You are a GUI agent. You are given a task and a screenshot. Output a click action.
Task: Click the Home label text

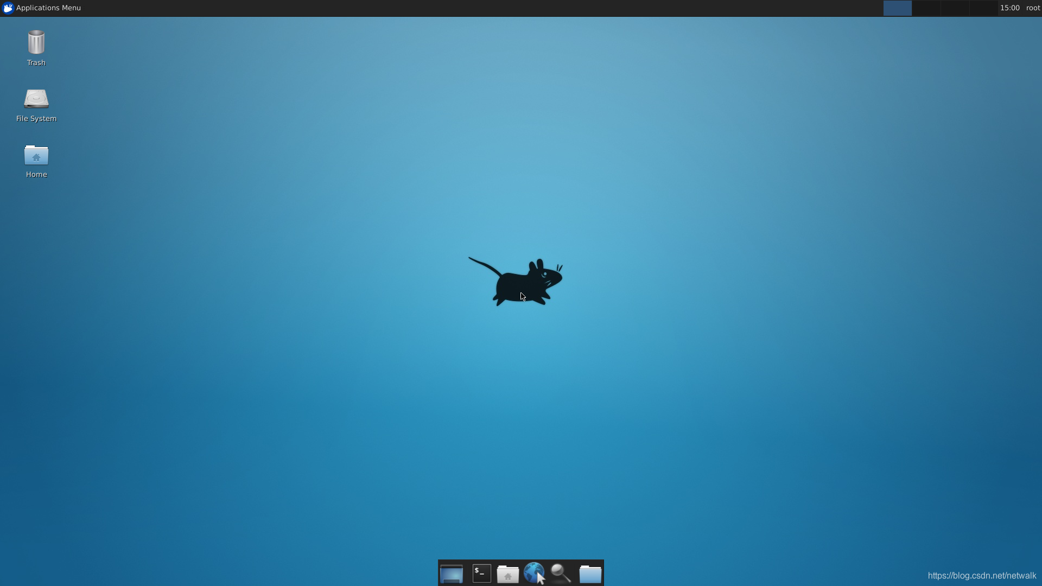[x=36, y=175]
